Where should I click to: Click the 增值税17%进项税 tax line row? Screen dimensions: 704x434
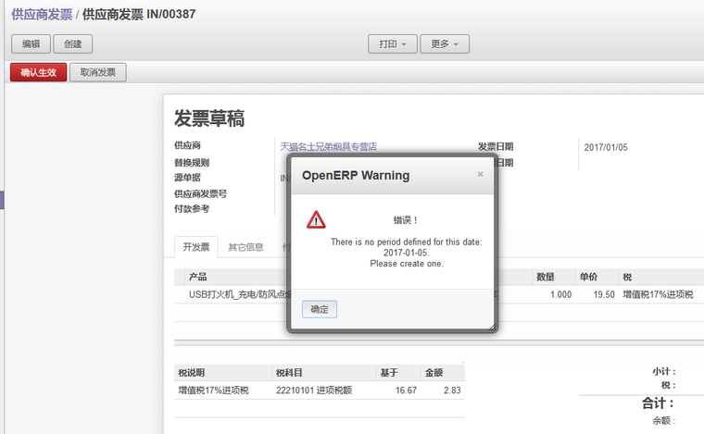[x=214, y=391]
